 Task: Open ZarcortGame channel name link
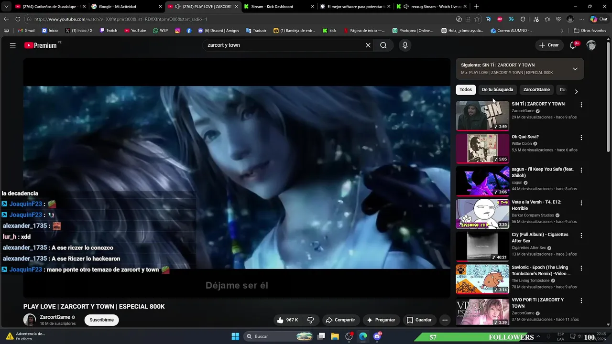[x=55, y=317]
